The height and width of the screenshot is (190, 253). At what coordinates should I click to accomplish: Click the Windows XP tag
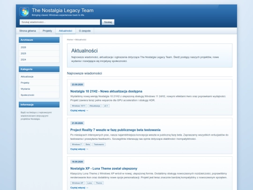click(77, 183)
